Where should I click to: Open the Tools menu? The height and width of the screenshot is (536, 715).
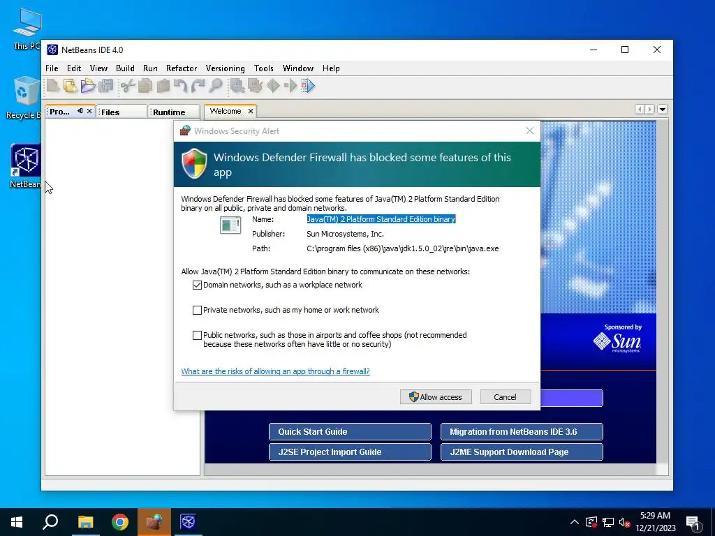click(263, 68)
